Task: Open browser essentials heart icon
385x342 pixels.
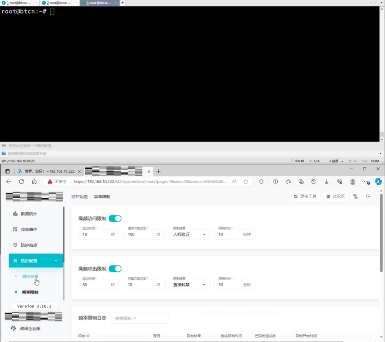Action: [x=340, y=181]
